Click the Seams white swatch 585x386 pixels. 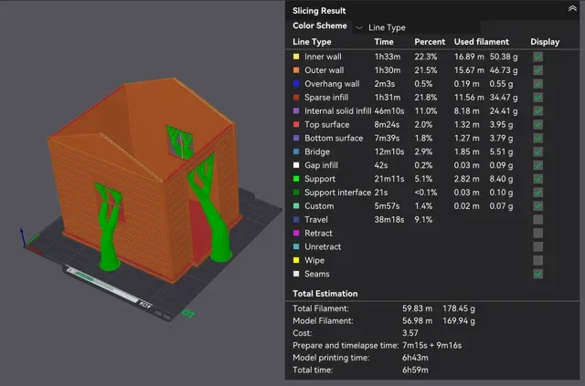pyautogui.click(x=296, y=274)
